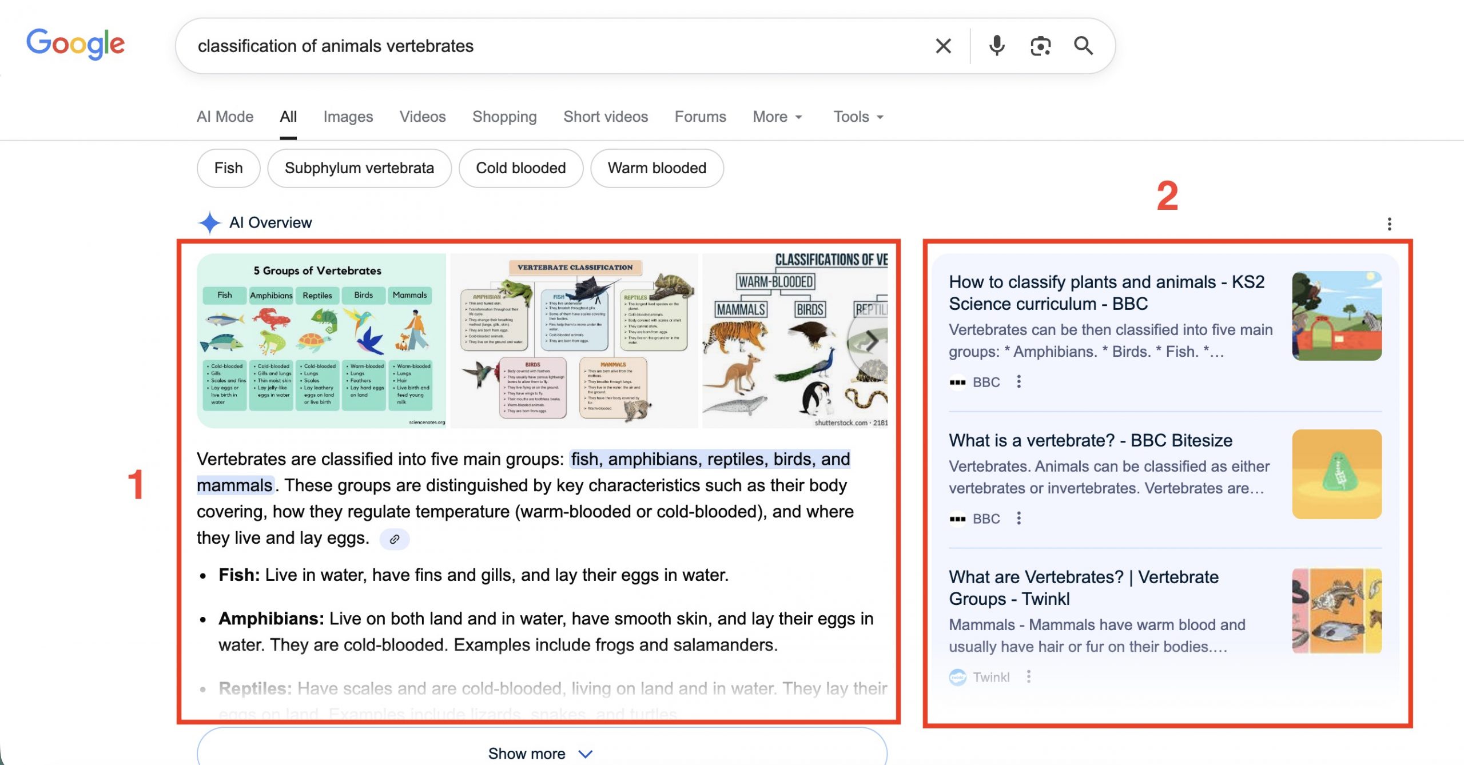Click the magnifying glass search button
Image resolution: width=1464 pixels, height=765 pixels.
pyautogui.click(x=1083, y=46)
